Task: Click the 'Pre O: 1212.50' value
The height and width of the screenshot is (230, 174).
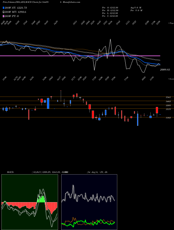Action: click(110, 7)
